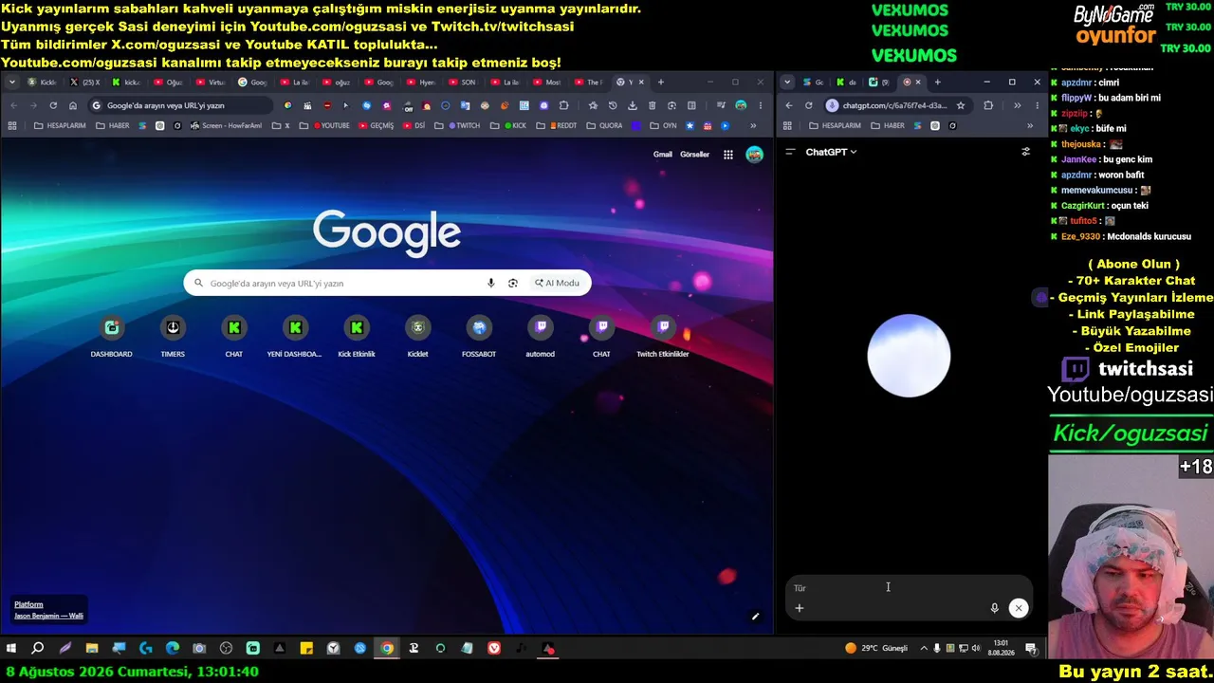Open the HESAPLARIM bookmark folder in left browser
The image size is (1214, 683).
click(x=59, y=126)
